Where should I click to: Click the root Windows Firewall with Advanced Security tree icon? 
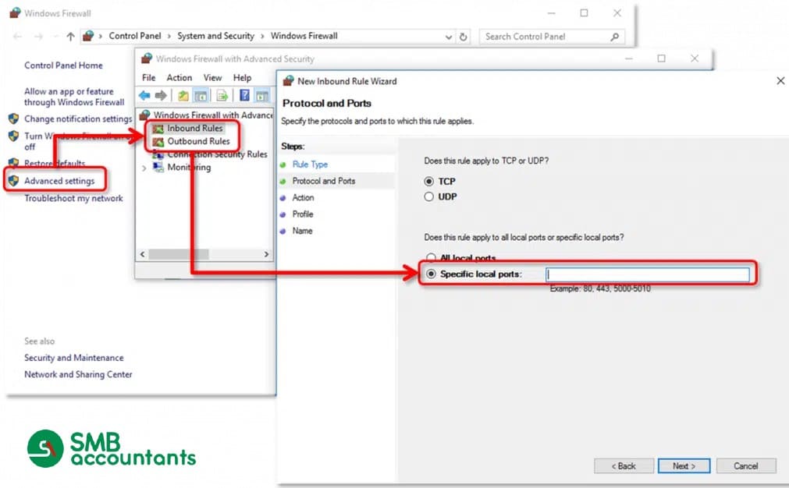pos(145,115)
